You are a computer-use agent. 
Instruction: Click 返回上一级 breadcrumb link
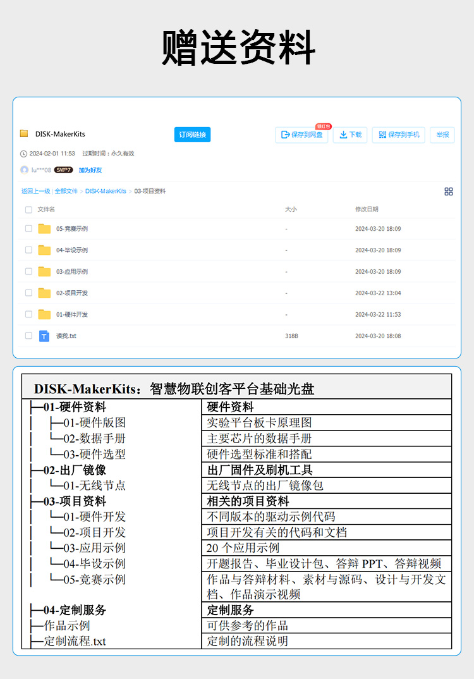pyautogui.click(x=36, y=191)
